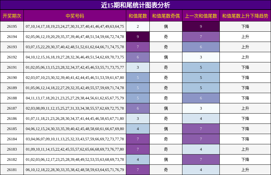The height and width of the screenshot is (175, 271).
Task: Click 和值尾数 cell 5 in row 26190
Action: (x=138, y=78)
